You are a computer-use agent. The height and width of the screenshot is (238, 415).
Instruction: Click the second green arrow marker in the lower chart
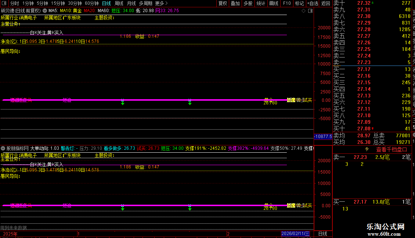click(x=190, y=207)
